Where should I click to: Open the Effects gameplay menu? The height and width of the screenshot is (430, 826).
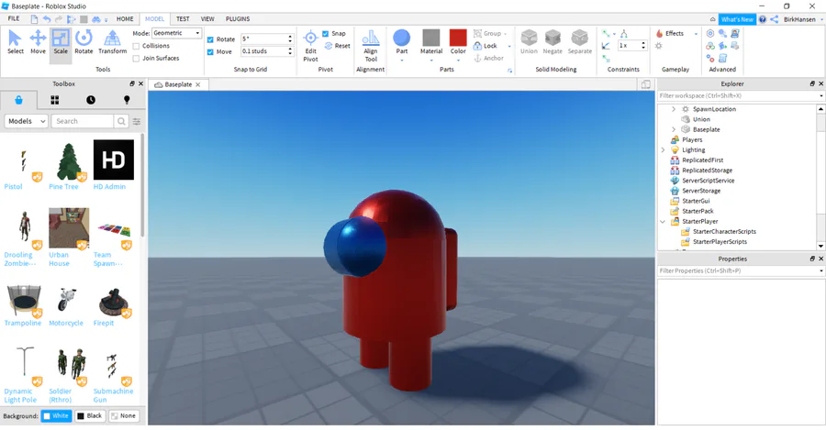click(676, 33)
